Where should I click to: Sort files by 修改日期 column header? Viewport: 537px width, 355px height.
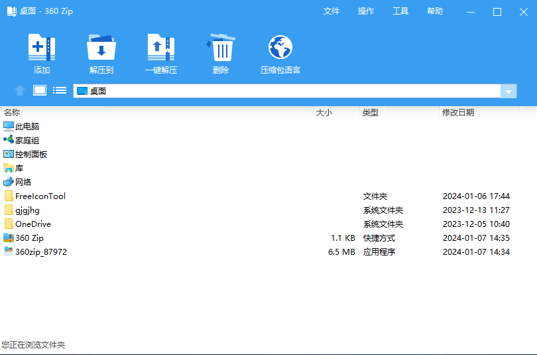pos(458,113)
